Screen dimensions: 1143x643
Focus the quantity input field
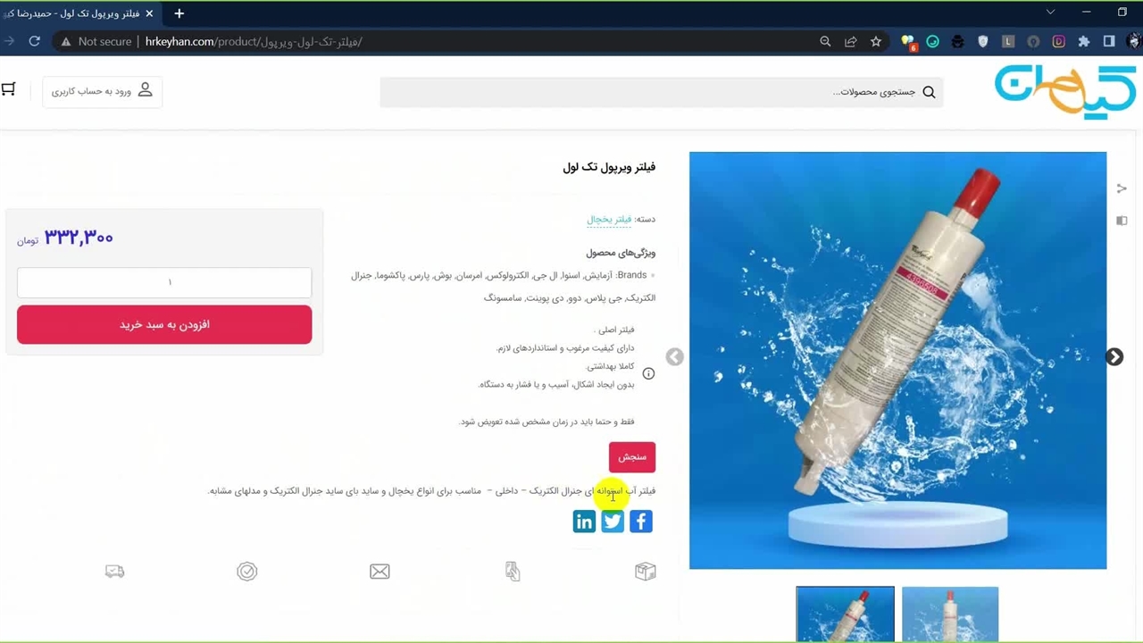point(164,282)
